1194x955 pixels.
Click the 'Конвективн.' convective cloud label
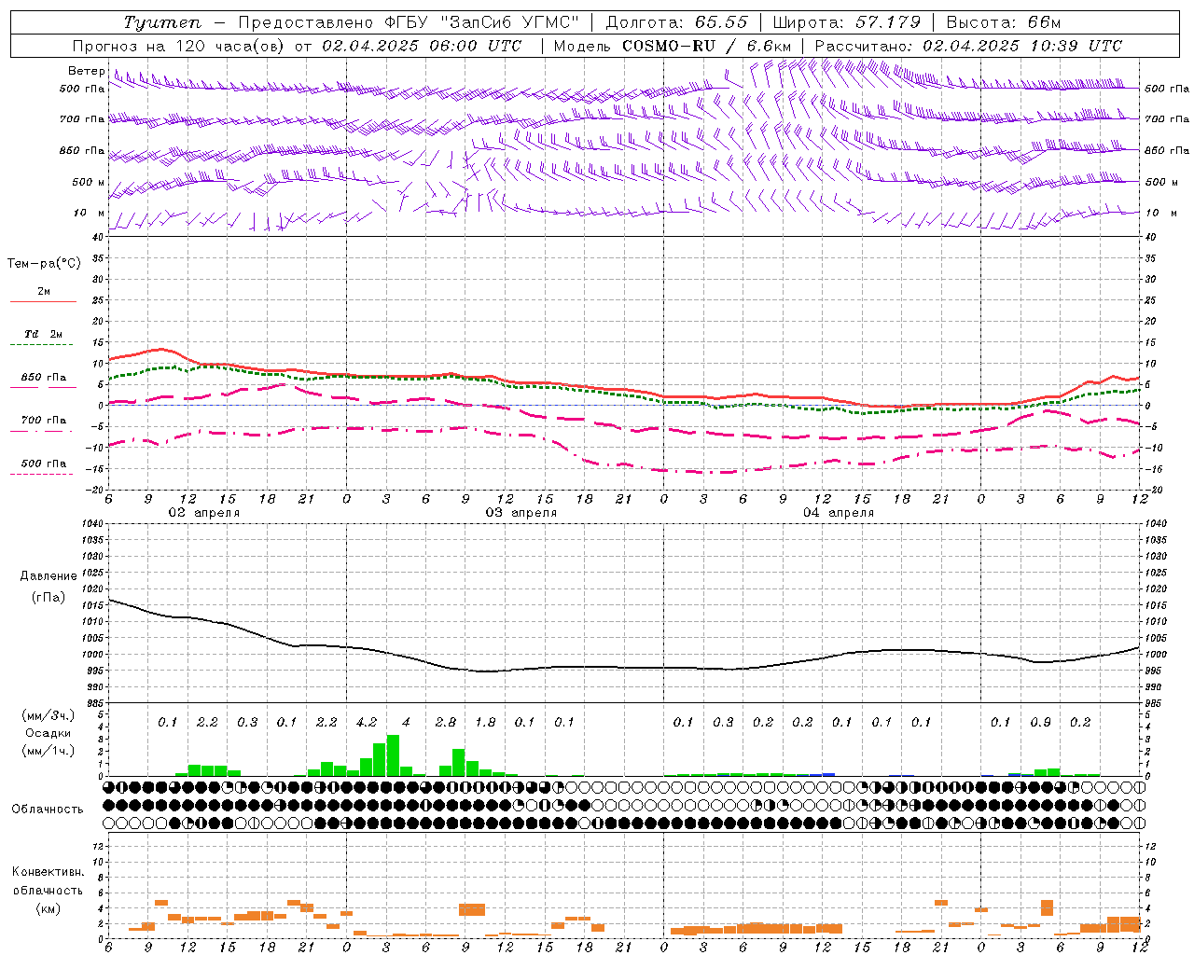click(x=48, y=872)
